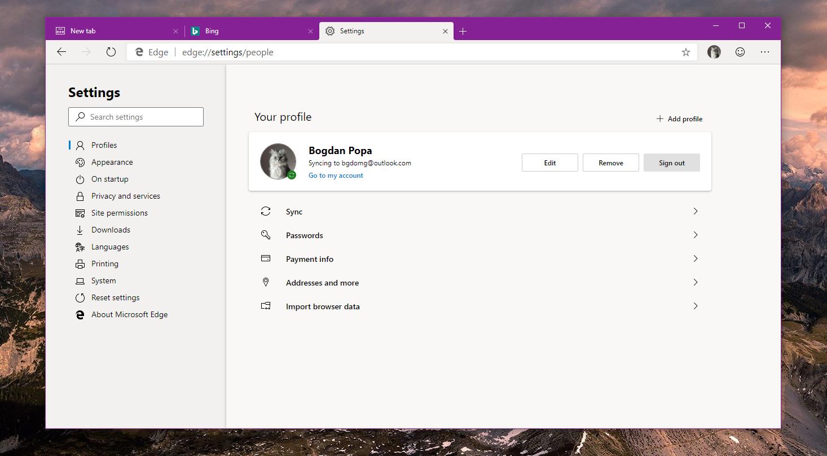Open Profiles in the settings sidebar
Image resolution: width=827 pixels, height=456 pixels.
(104, 145)
